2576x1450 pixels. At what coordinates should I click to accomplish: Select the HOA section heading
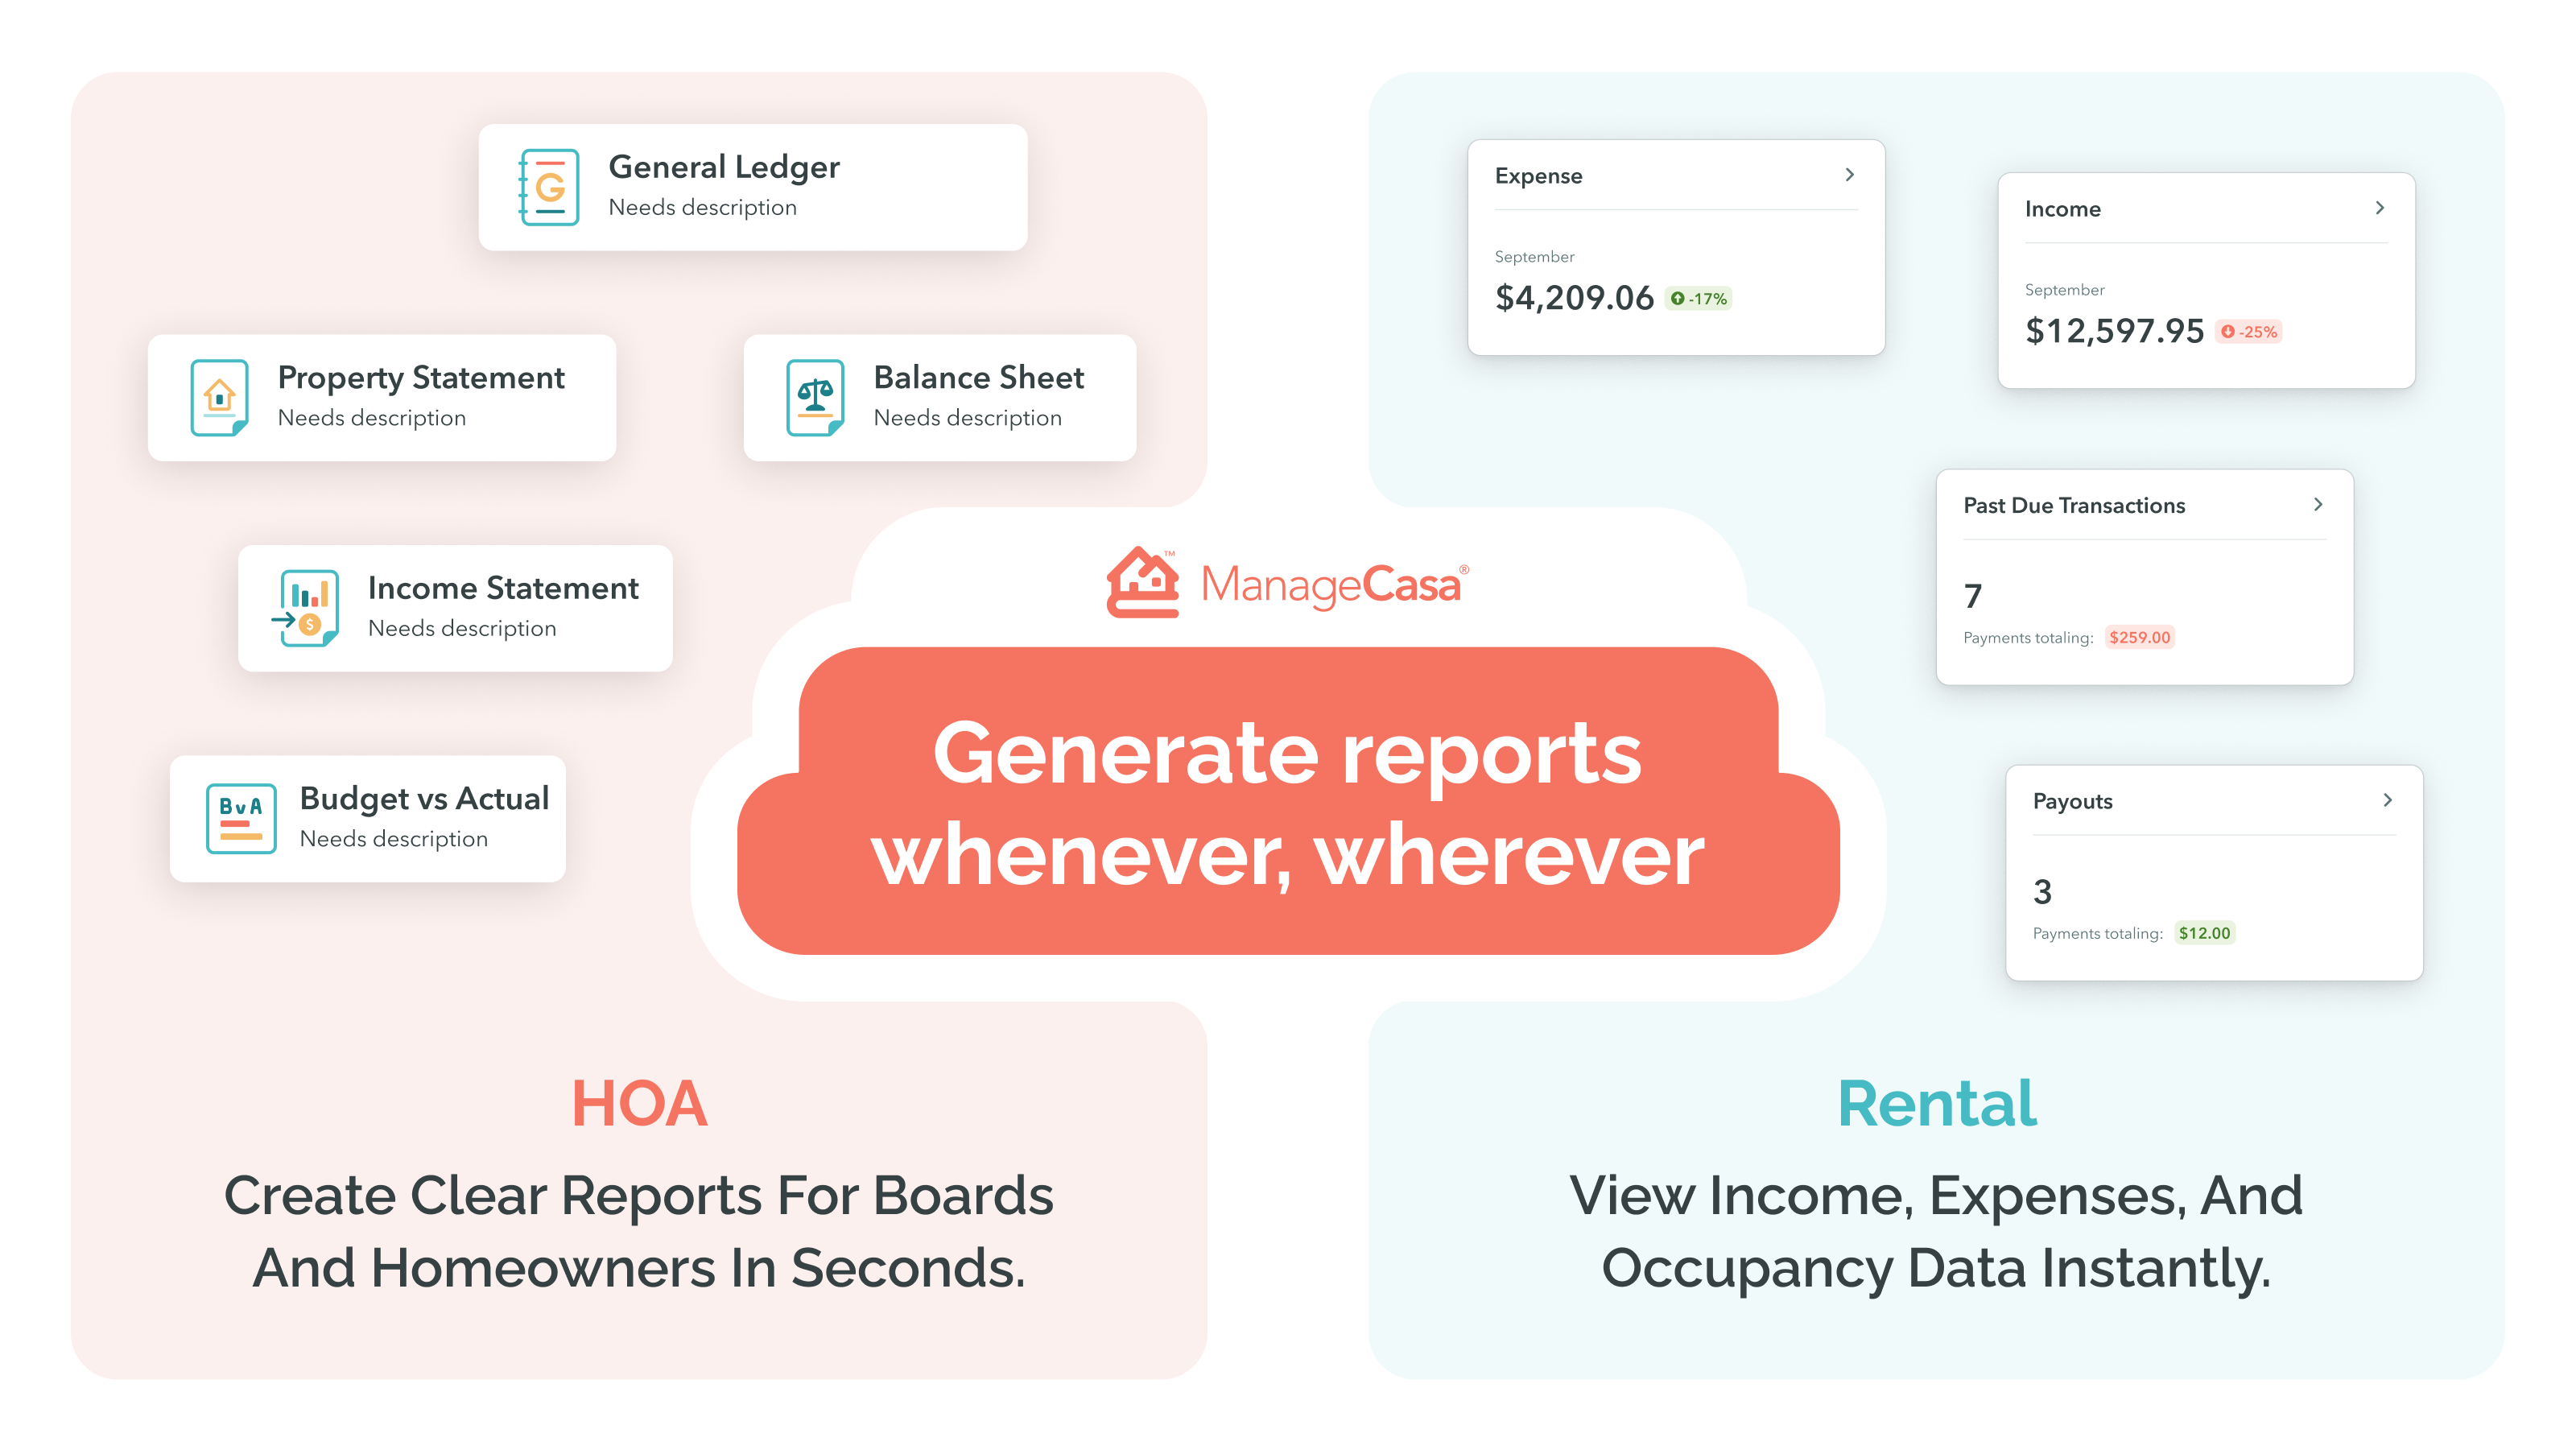point(639,1104)
